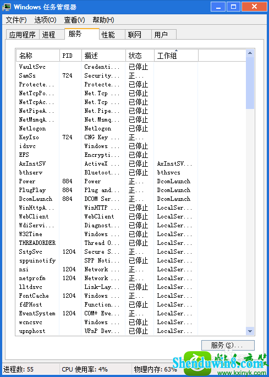This screenshot has width=269, height=377.
Task: Select the 服务 tab
Action: [x=82, y=34]
